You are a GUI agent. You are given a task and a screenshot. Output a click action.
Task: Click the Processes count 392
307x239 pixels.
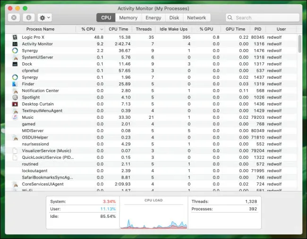pyautogui.click(x=253, y=209)
